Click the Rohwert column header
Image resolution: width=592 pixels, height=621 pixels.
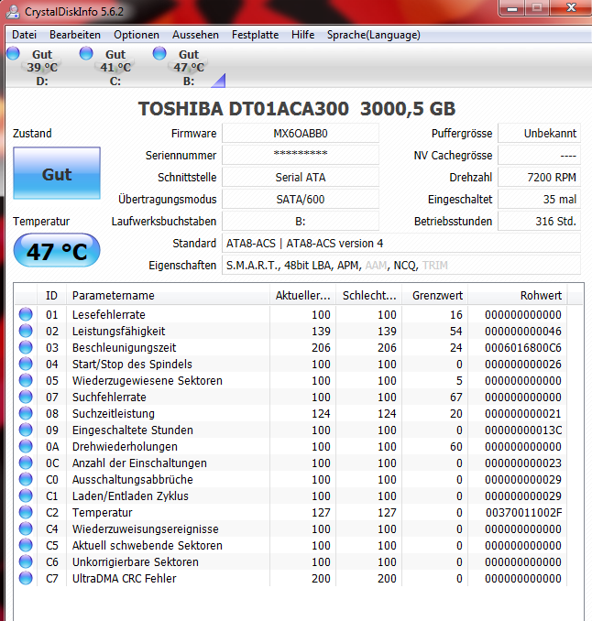[x=518, y=296]
